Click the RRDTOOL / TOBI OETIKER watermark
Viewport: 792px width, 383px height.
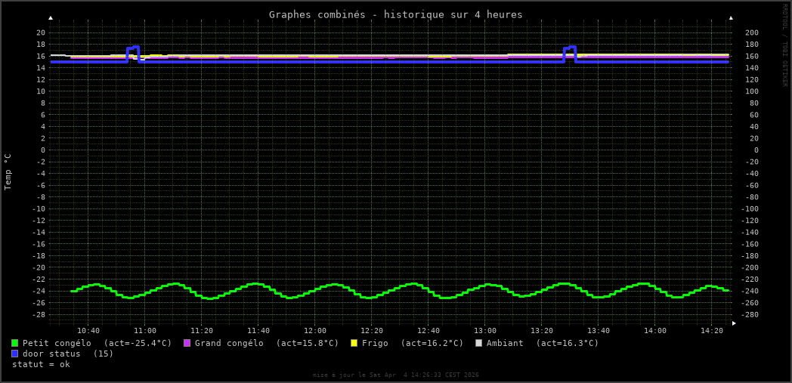tap(784, 45)
